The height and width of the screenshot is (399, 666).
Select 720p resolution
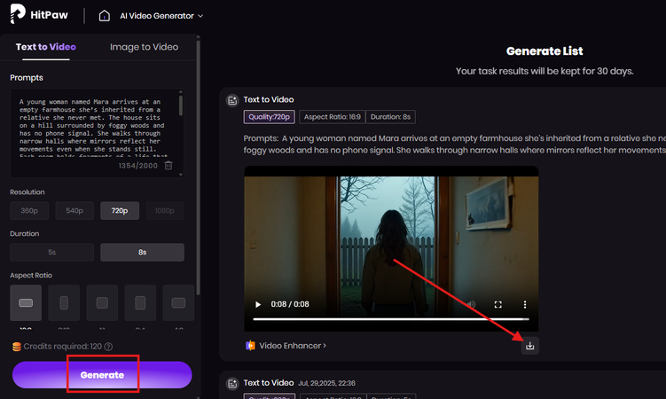120,210
